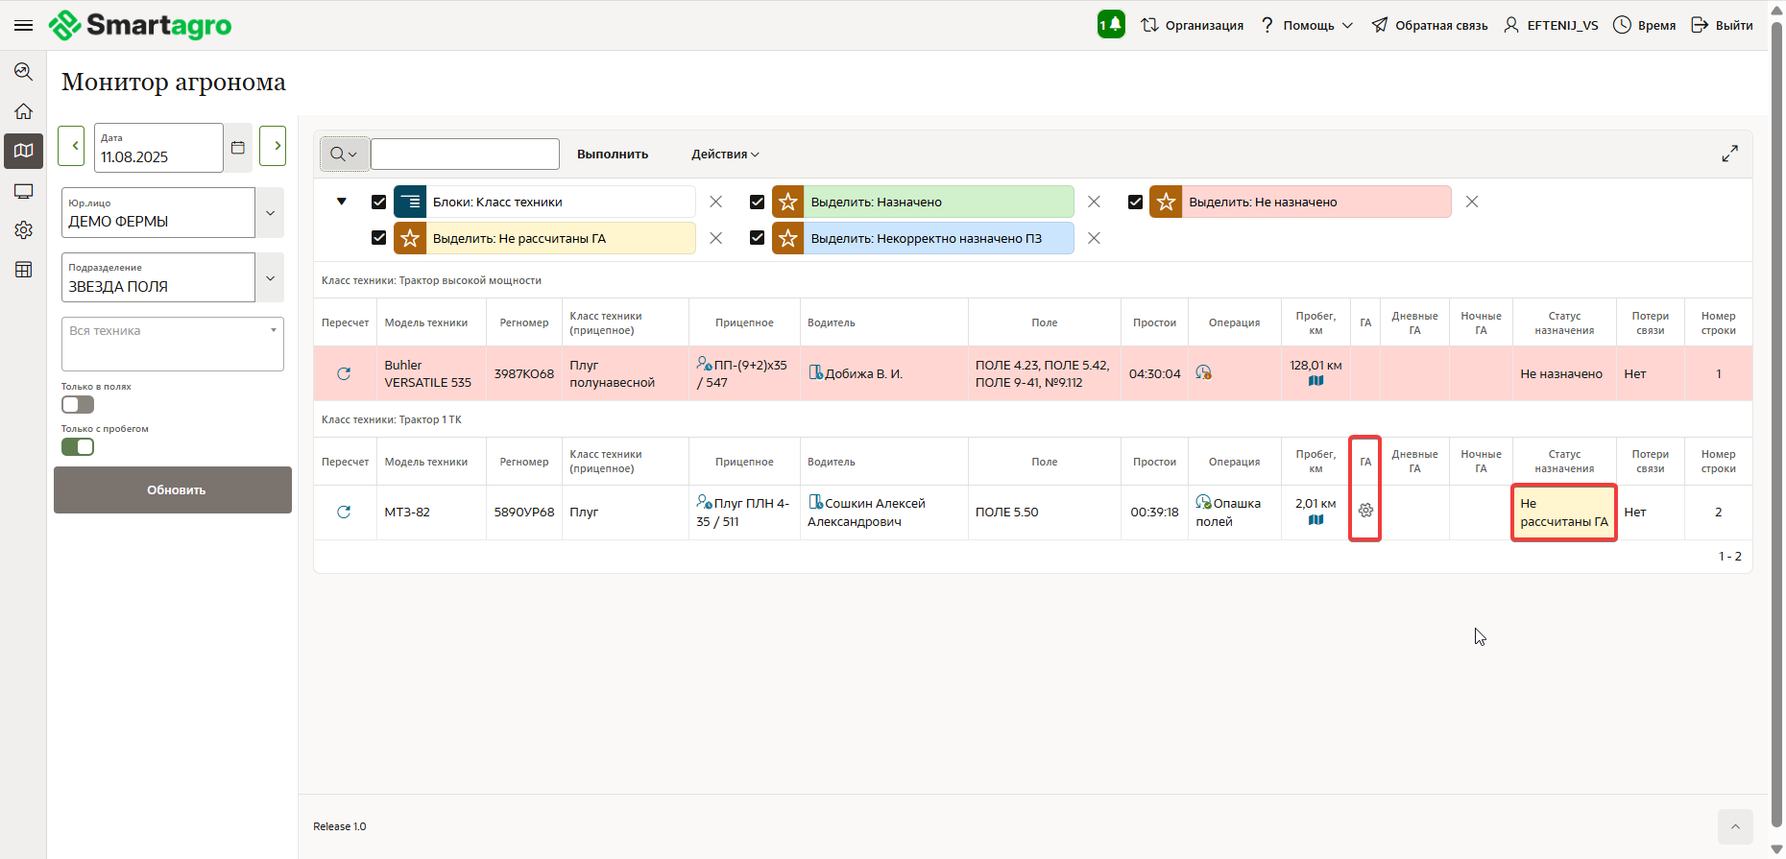The height and width of the screenshot is (859, 1786).
Task: Open the hamburger navigation menu
Action: [23, 25]
